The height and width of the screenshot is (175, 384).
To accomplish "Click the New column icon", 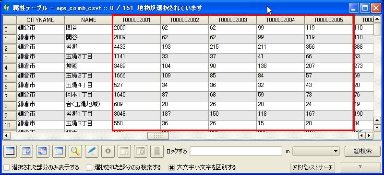I will coord(124,151).
